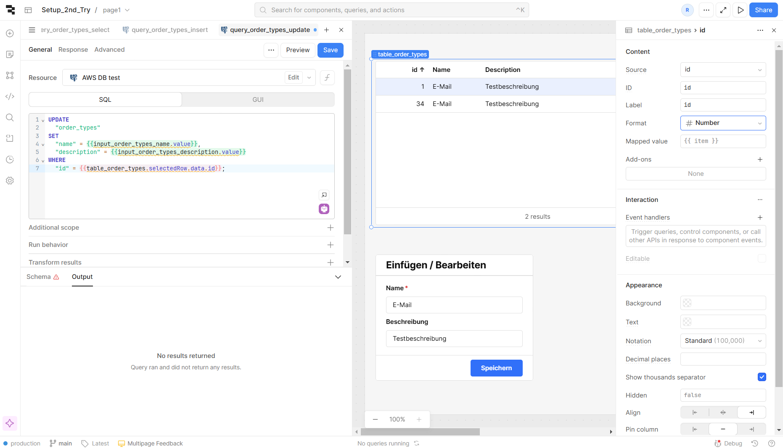Click the add component plus icon

point(10,33)
